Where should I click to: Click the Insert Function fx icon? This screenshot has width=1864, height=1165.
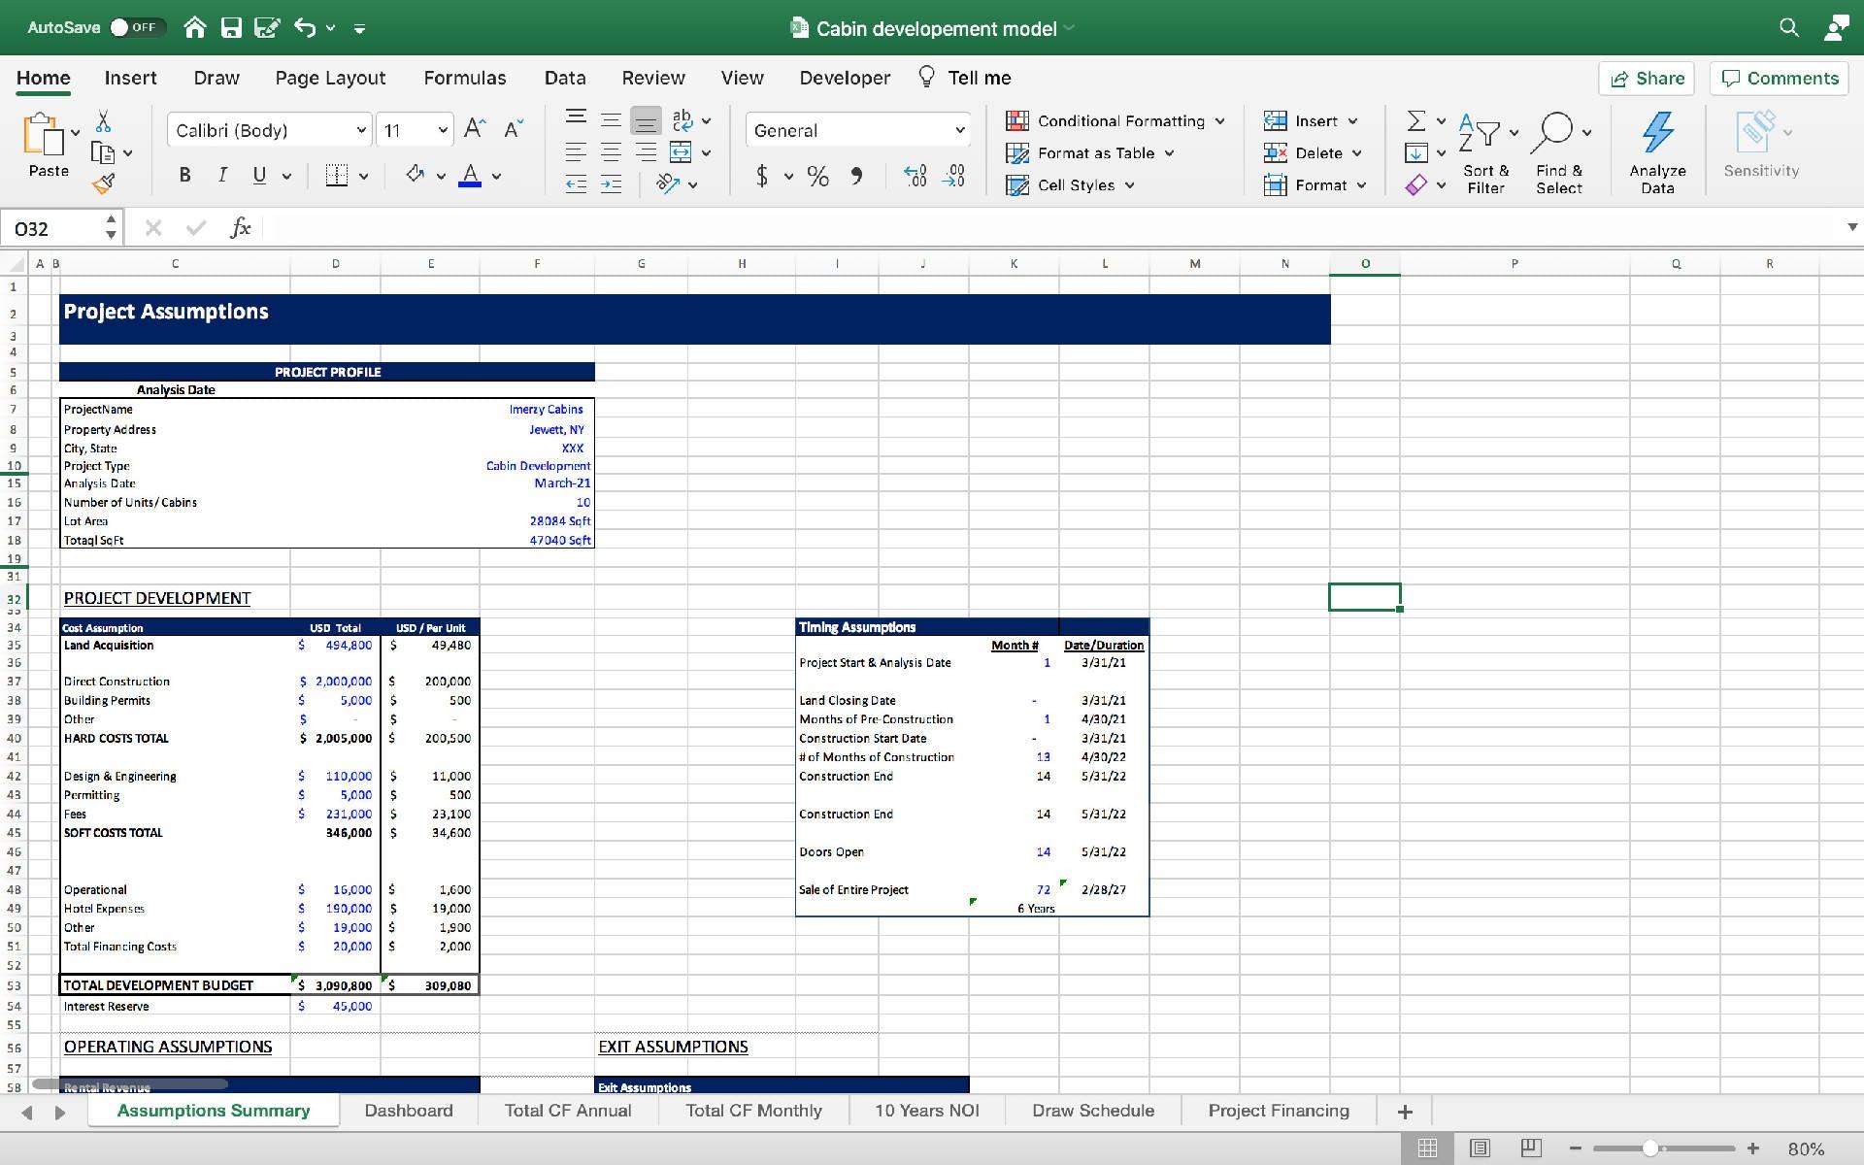[x=240, y=228]
